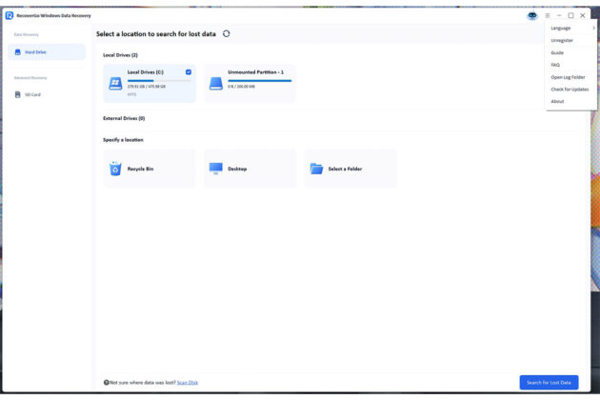The image size is (600, 400).
Task: Click the Desktop monitor icon
Action: (x=216, y=169)
